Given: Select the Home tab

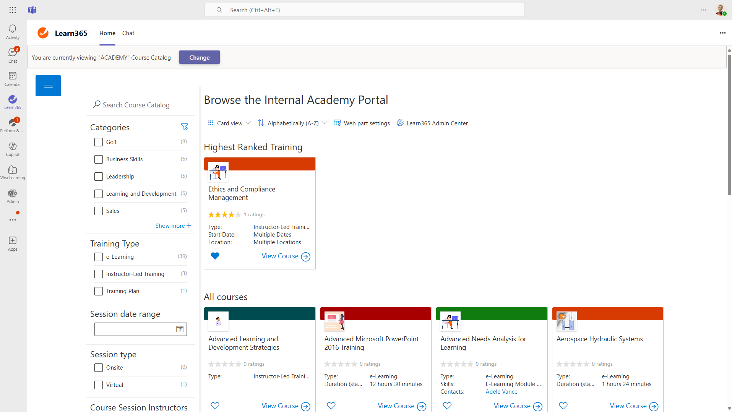Looking at the screenshot, I should [107, 33].
